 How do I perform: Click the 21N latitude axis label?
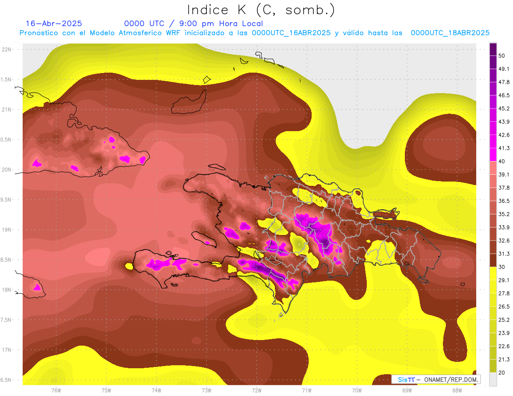point(6,109)
